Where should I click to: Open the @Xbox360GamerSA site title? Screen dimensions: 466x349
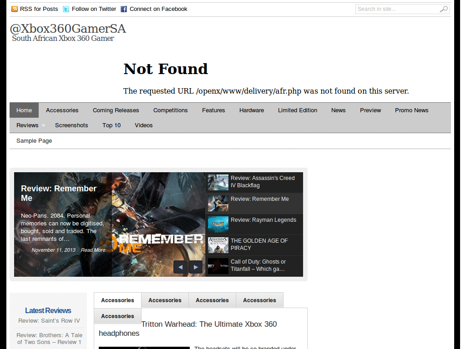68,29
